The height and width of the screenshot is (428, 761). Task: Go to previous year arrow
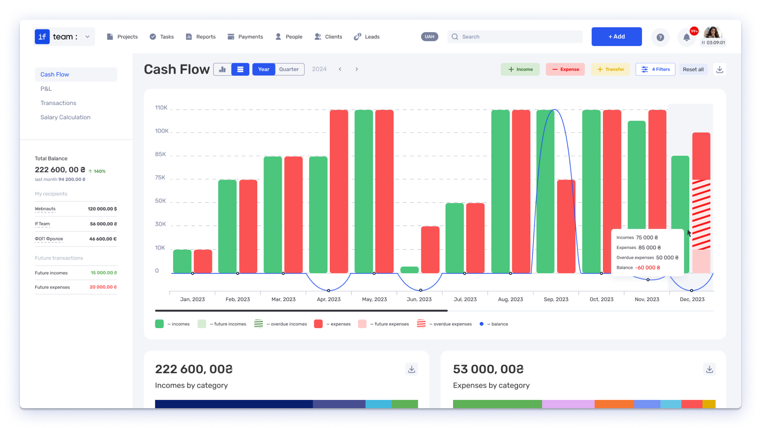[x=340, y=69]
